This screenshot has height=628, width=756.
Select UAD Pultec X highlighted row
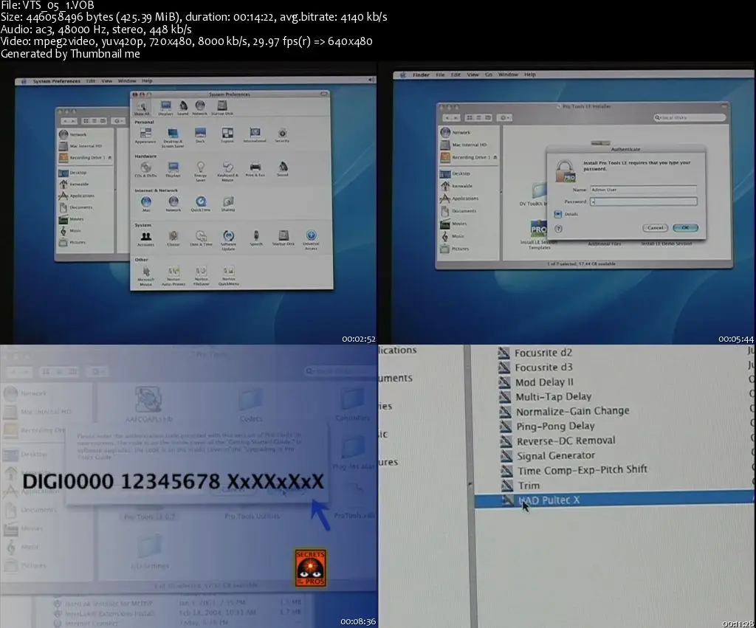point(615,500)
